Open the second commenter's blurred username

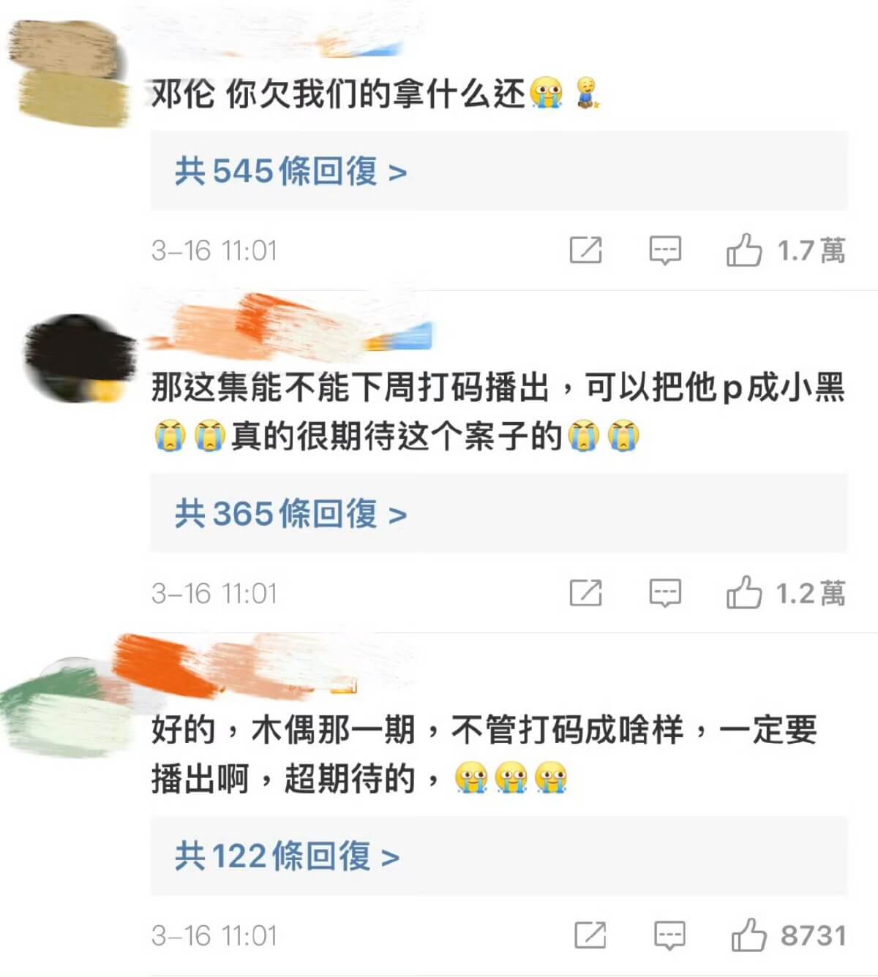pyautogui.click(x=289, y=331)
